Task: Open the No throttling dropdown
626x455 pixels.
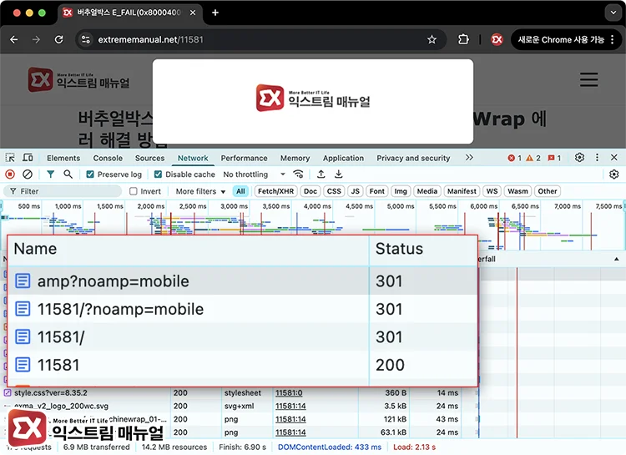Action: (x=255, y=174)
